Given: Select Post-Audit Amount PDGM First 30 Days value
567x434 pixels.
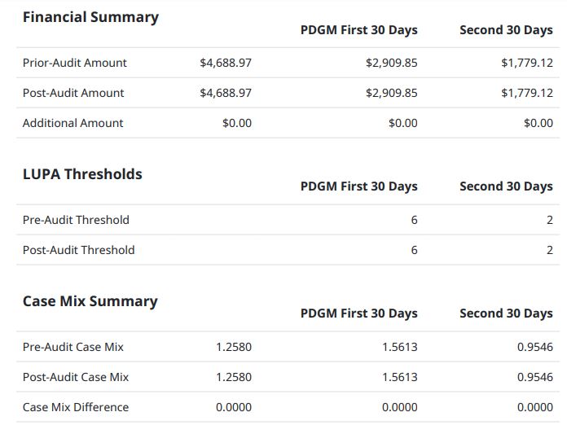Looking at the screenshot, I should (391, 93).
